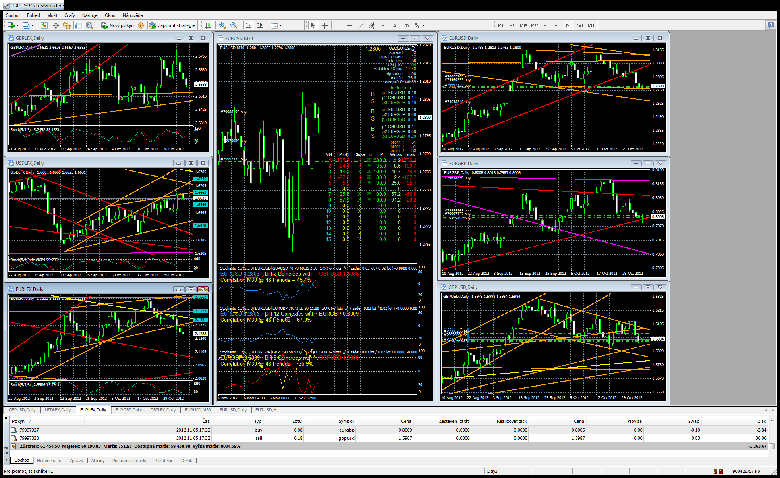780x478 pixels.
Task: Select the vertical line tool
Action: (338, 25)
